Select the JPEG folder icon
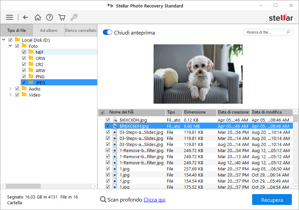The width and height of the screenshot is (299, 210). point(31,82)
